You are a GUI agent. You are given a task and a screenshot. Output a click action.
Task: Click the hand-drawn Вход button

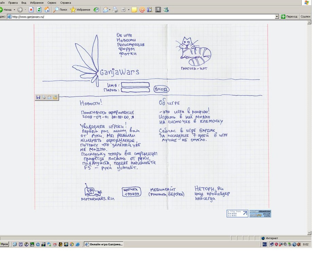point(161,89)
